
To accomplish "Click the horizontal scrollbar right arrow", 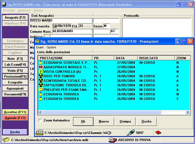I will (188, 112).
